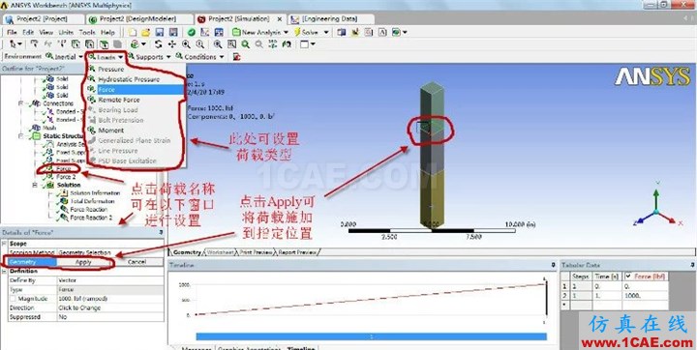The image size is (697, 350).
Task: Switch to Worksheet view tab
Action: pyautogui.click(x=220, y=252)
